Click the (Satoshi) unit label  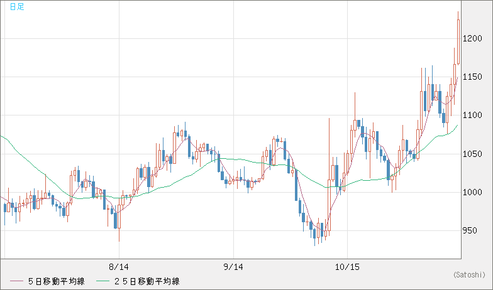(x=469, y=275)
